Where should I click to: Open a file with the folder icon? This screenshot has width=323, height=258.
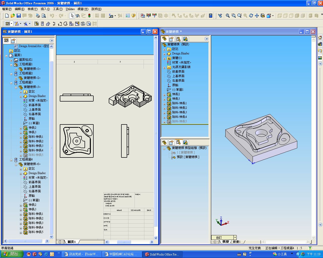point(13,16)
